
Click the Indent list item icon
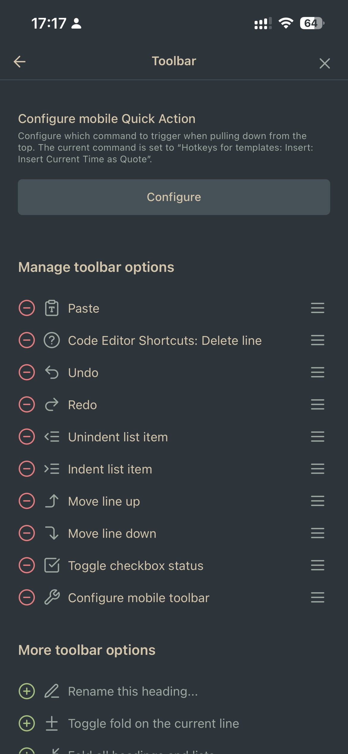51,469
